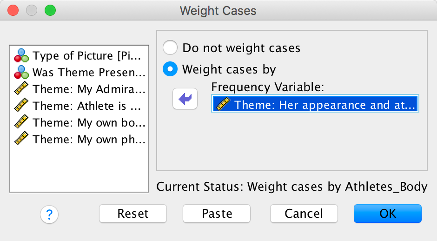The width and height of the screenshot is (437, 241).
Task: Click the nominal icon beside Type of Picture
Action: pos(21,56)
